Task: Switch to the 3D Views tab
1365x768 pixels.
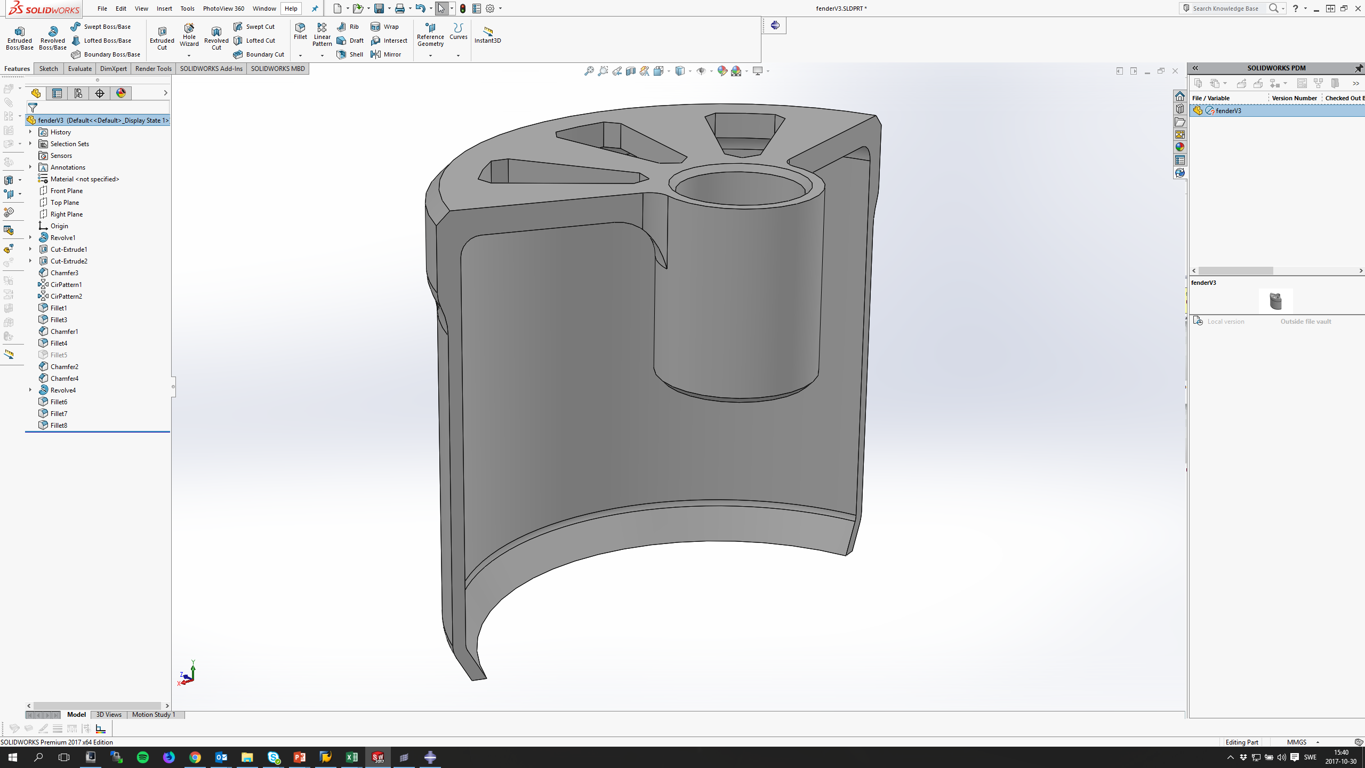Action: 109,715
